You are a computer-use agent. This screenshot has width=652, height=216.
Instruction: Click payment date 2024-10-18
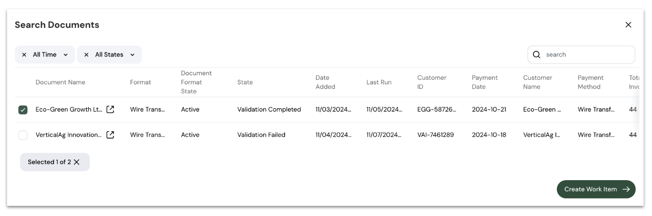(x=489, y=135)
